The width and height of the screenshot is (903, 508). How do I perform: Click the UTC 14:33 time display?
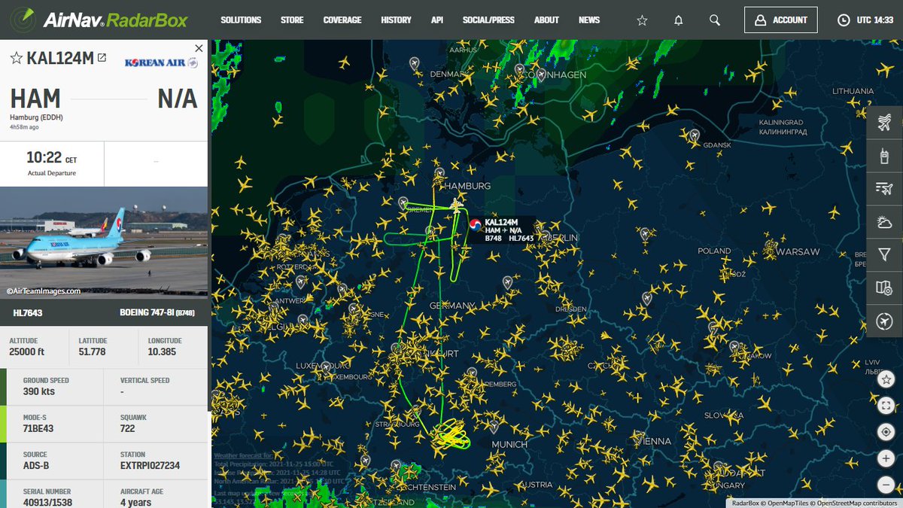coord(875,20)
